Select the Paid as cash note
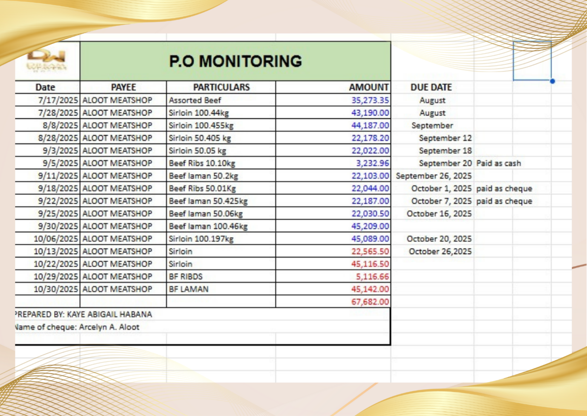Screen dimensions: 587x416 [x=498, y=163]
